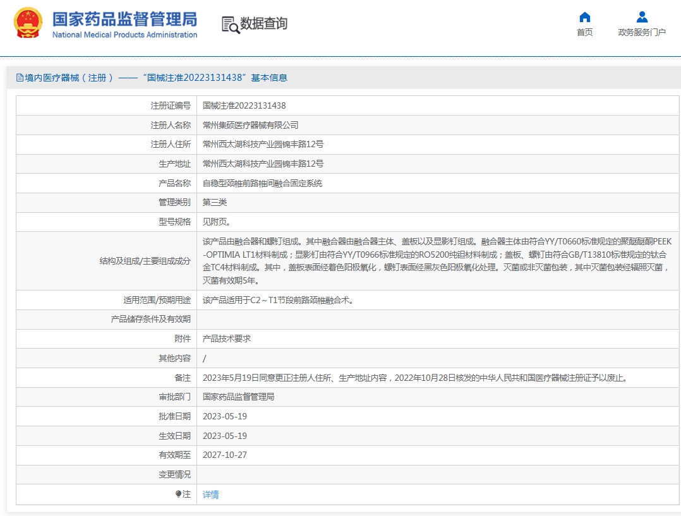
Task: Select the 备注 remark text about 2023年5月19日
Action: (416, 378)
